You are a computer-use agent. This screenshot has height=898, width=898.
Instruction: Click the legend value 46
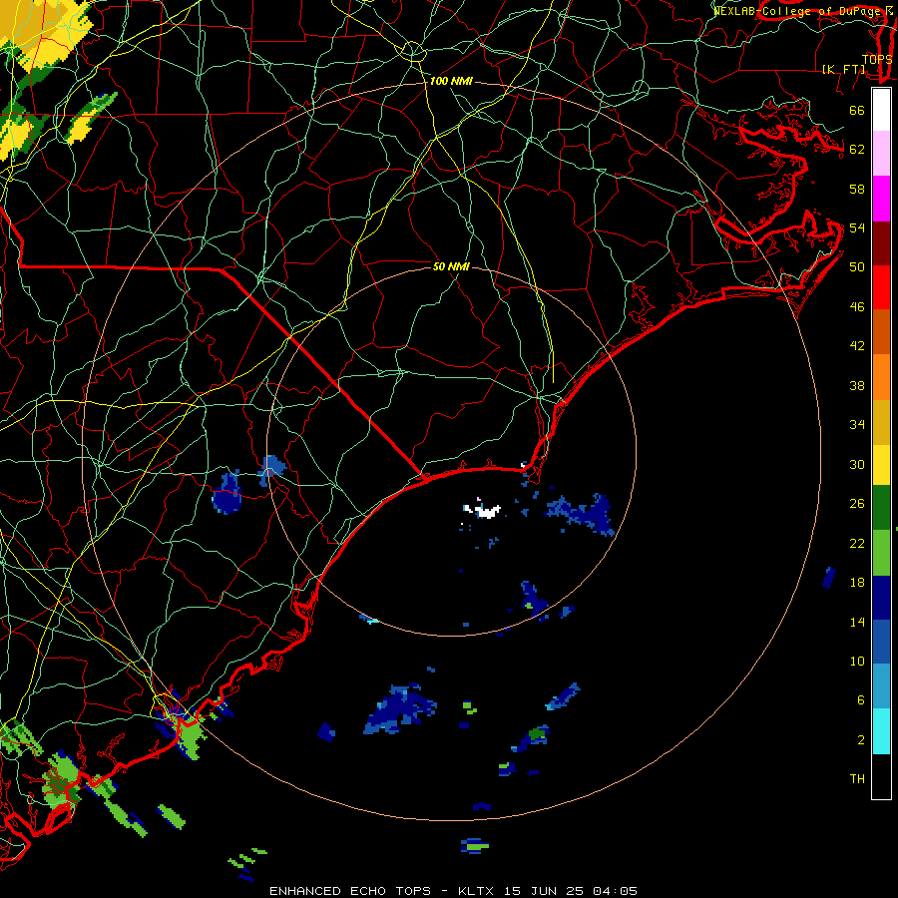coord(857,307)
